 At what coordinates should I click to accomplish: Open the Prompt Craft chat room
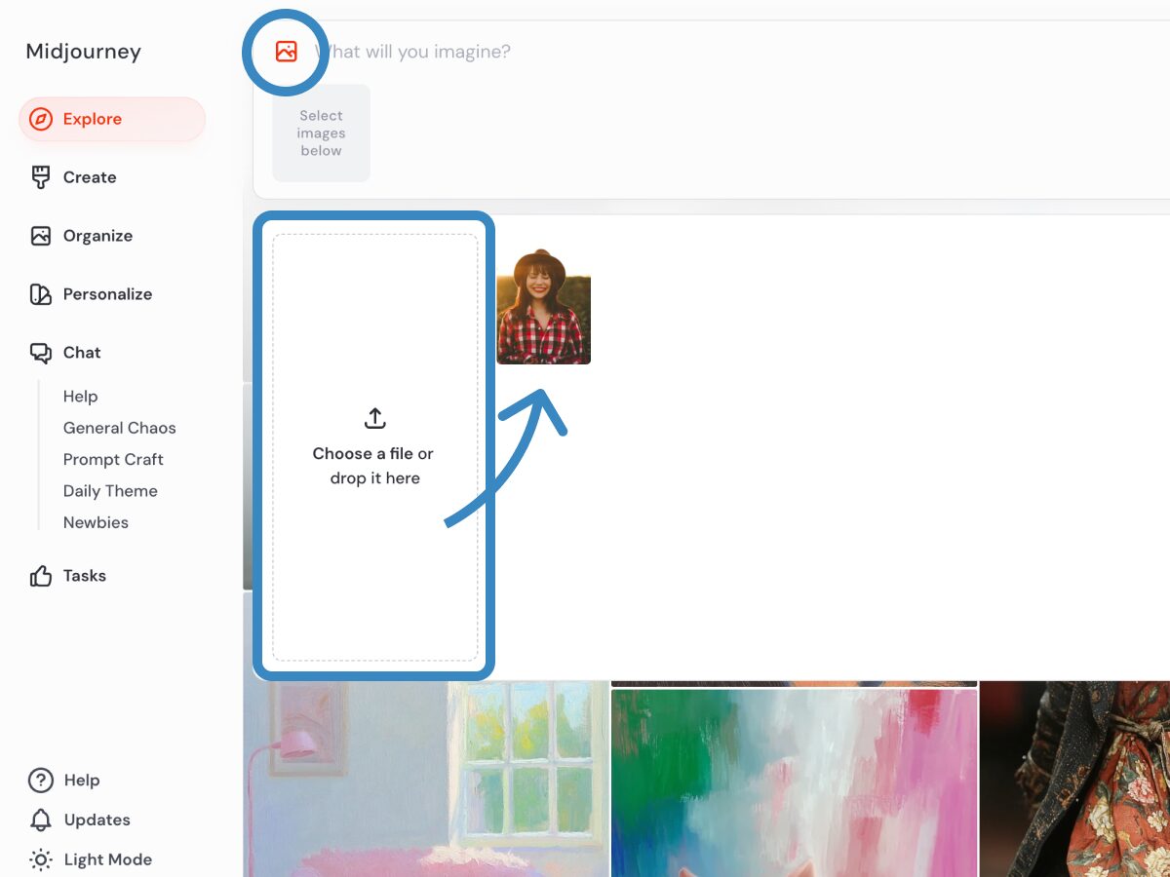(x=113, y=459)
